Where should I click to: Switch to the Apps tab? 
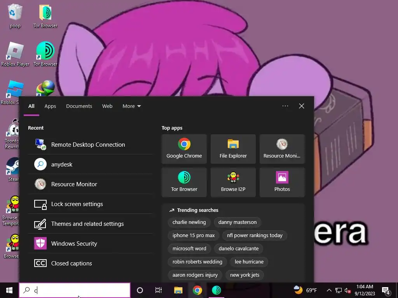[50, 106]
